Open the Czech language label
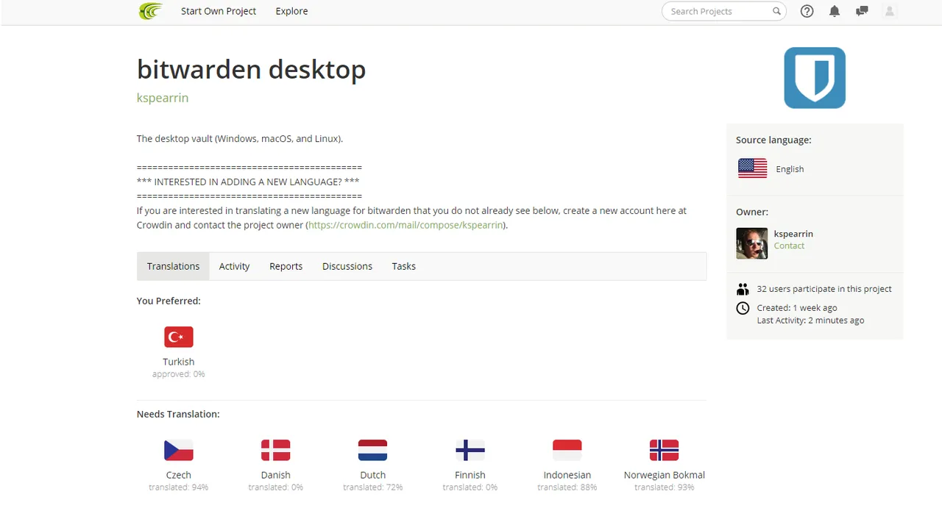Viewport: 942px width, 530px height. 179,475
